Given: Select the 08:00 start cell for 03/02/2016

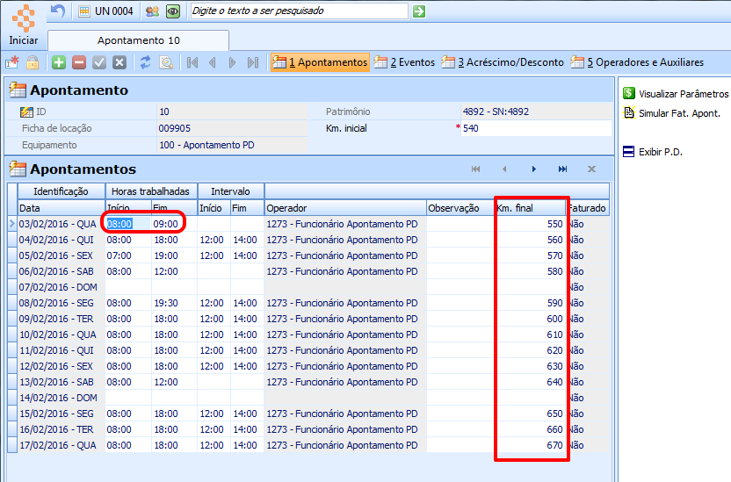Looking at the screenshot, I should coord(128,224).
